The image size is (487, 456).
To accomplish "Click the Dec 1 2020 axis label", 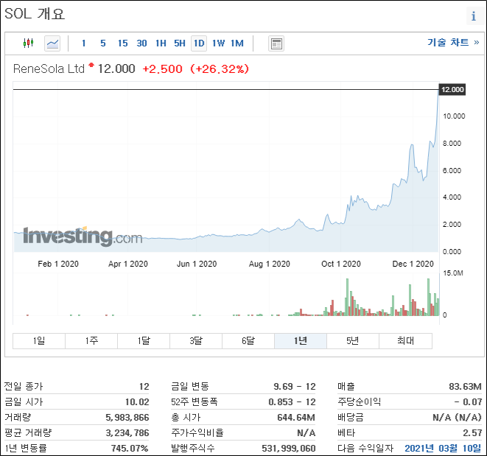I will point(413,264).
